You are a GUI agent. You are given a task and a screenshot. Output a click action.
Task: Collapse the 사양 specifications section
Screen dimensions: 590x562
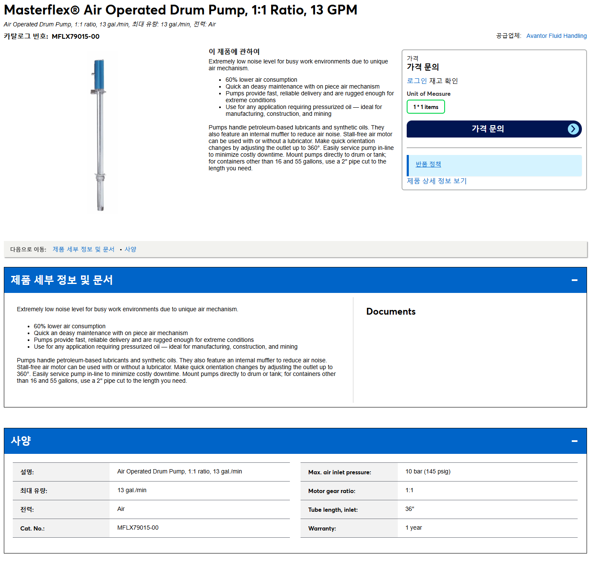point(574,441)
